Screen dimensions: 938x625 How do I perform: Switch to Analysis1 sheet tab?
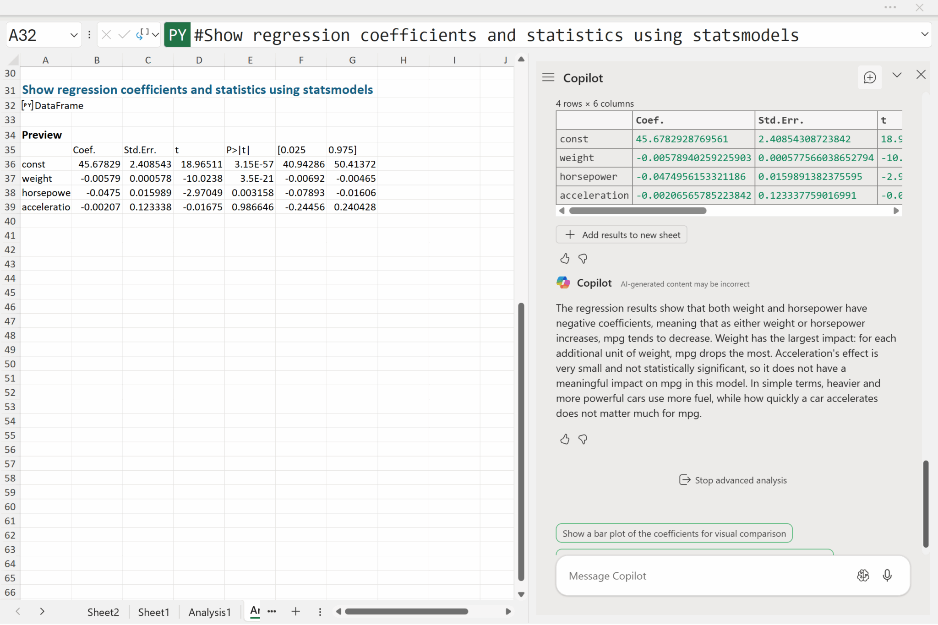click(x=209, y=612)
